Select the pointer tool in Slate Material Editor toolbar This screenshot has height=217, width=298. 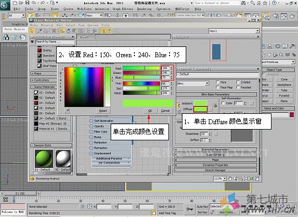[32, 31]
